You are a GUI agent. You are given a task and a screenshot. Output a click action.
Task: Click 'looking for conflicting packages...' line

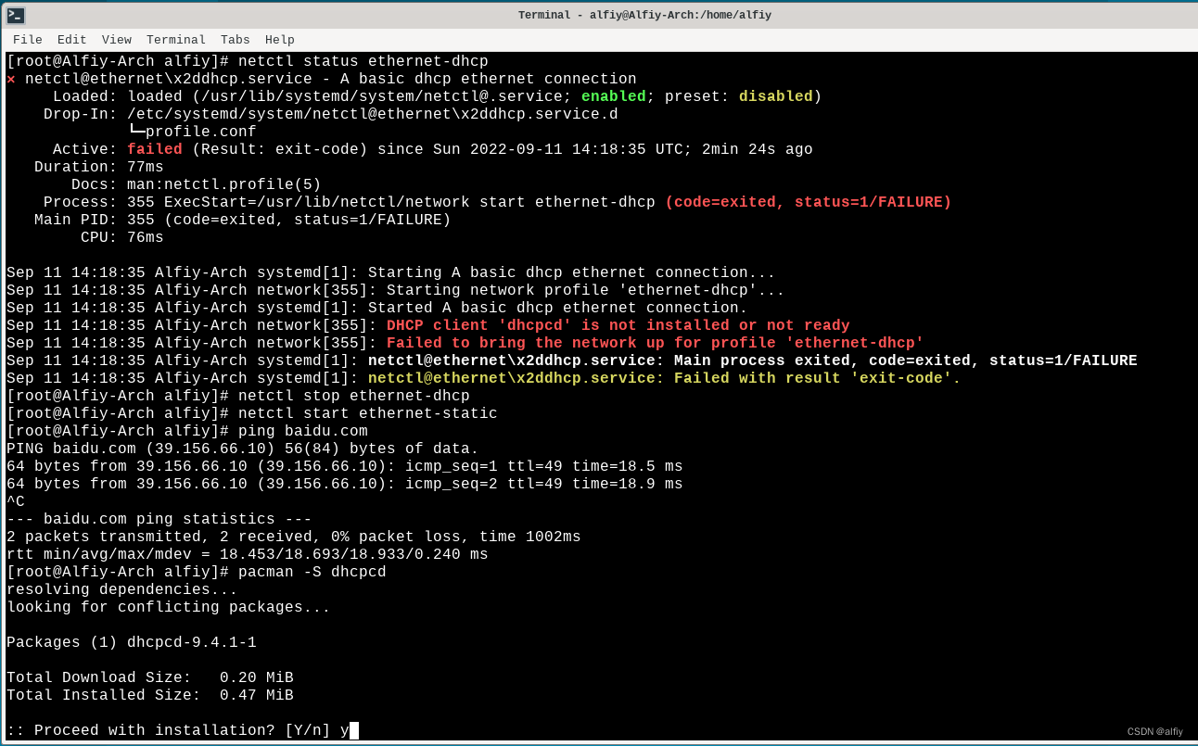(168, 607)
